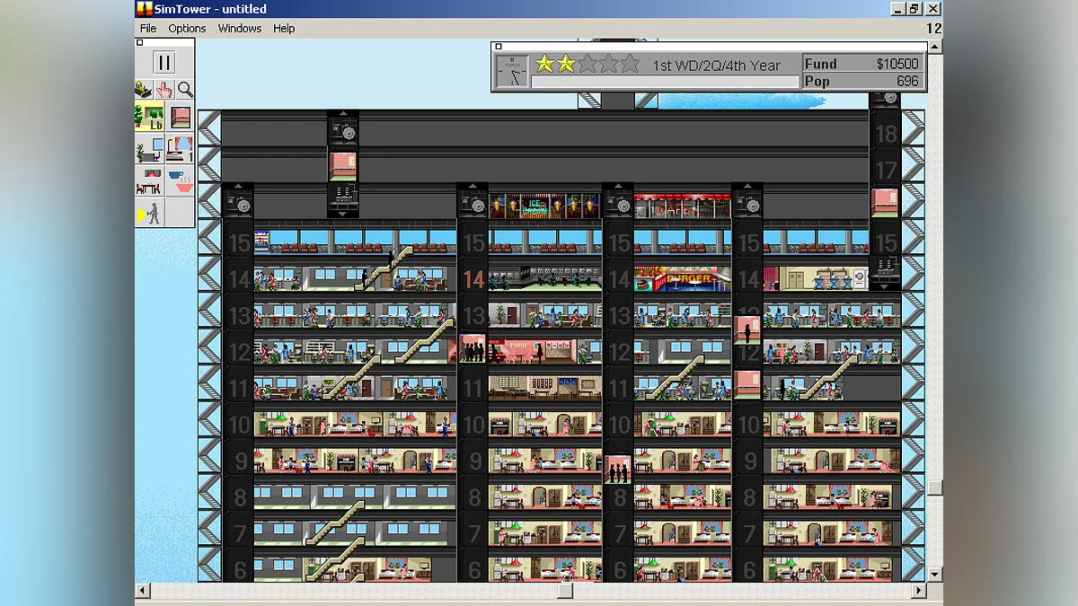Click the floor 18 label on right shaft

click(x=886, y=135)
